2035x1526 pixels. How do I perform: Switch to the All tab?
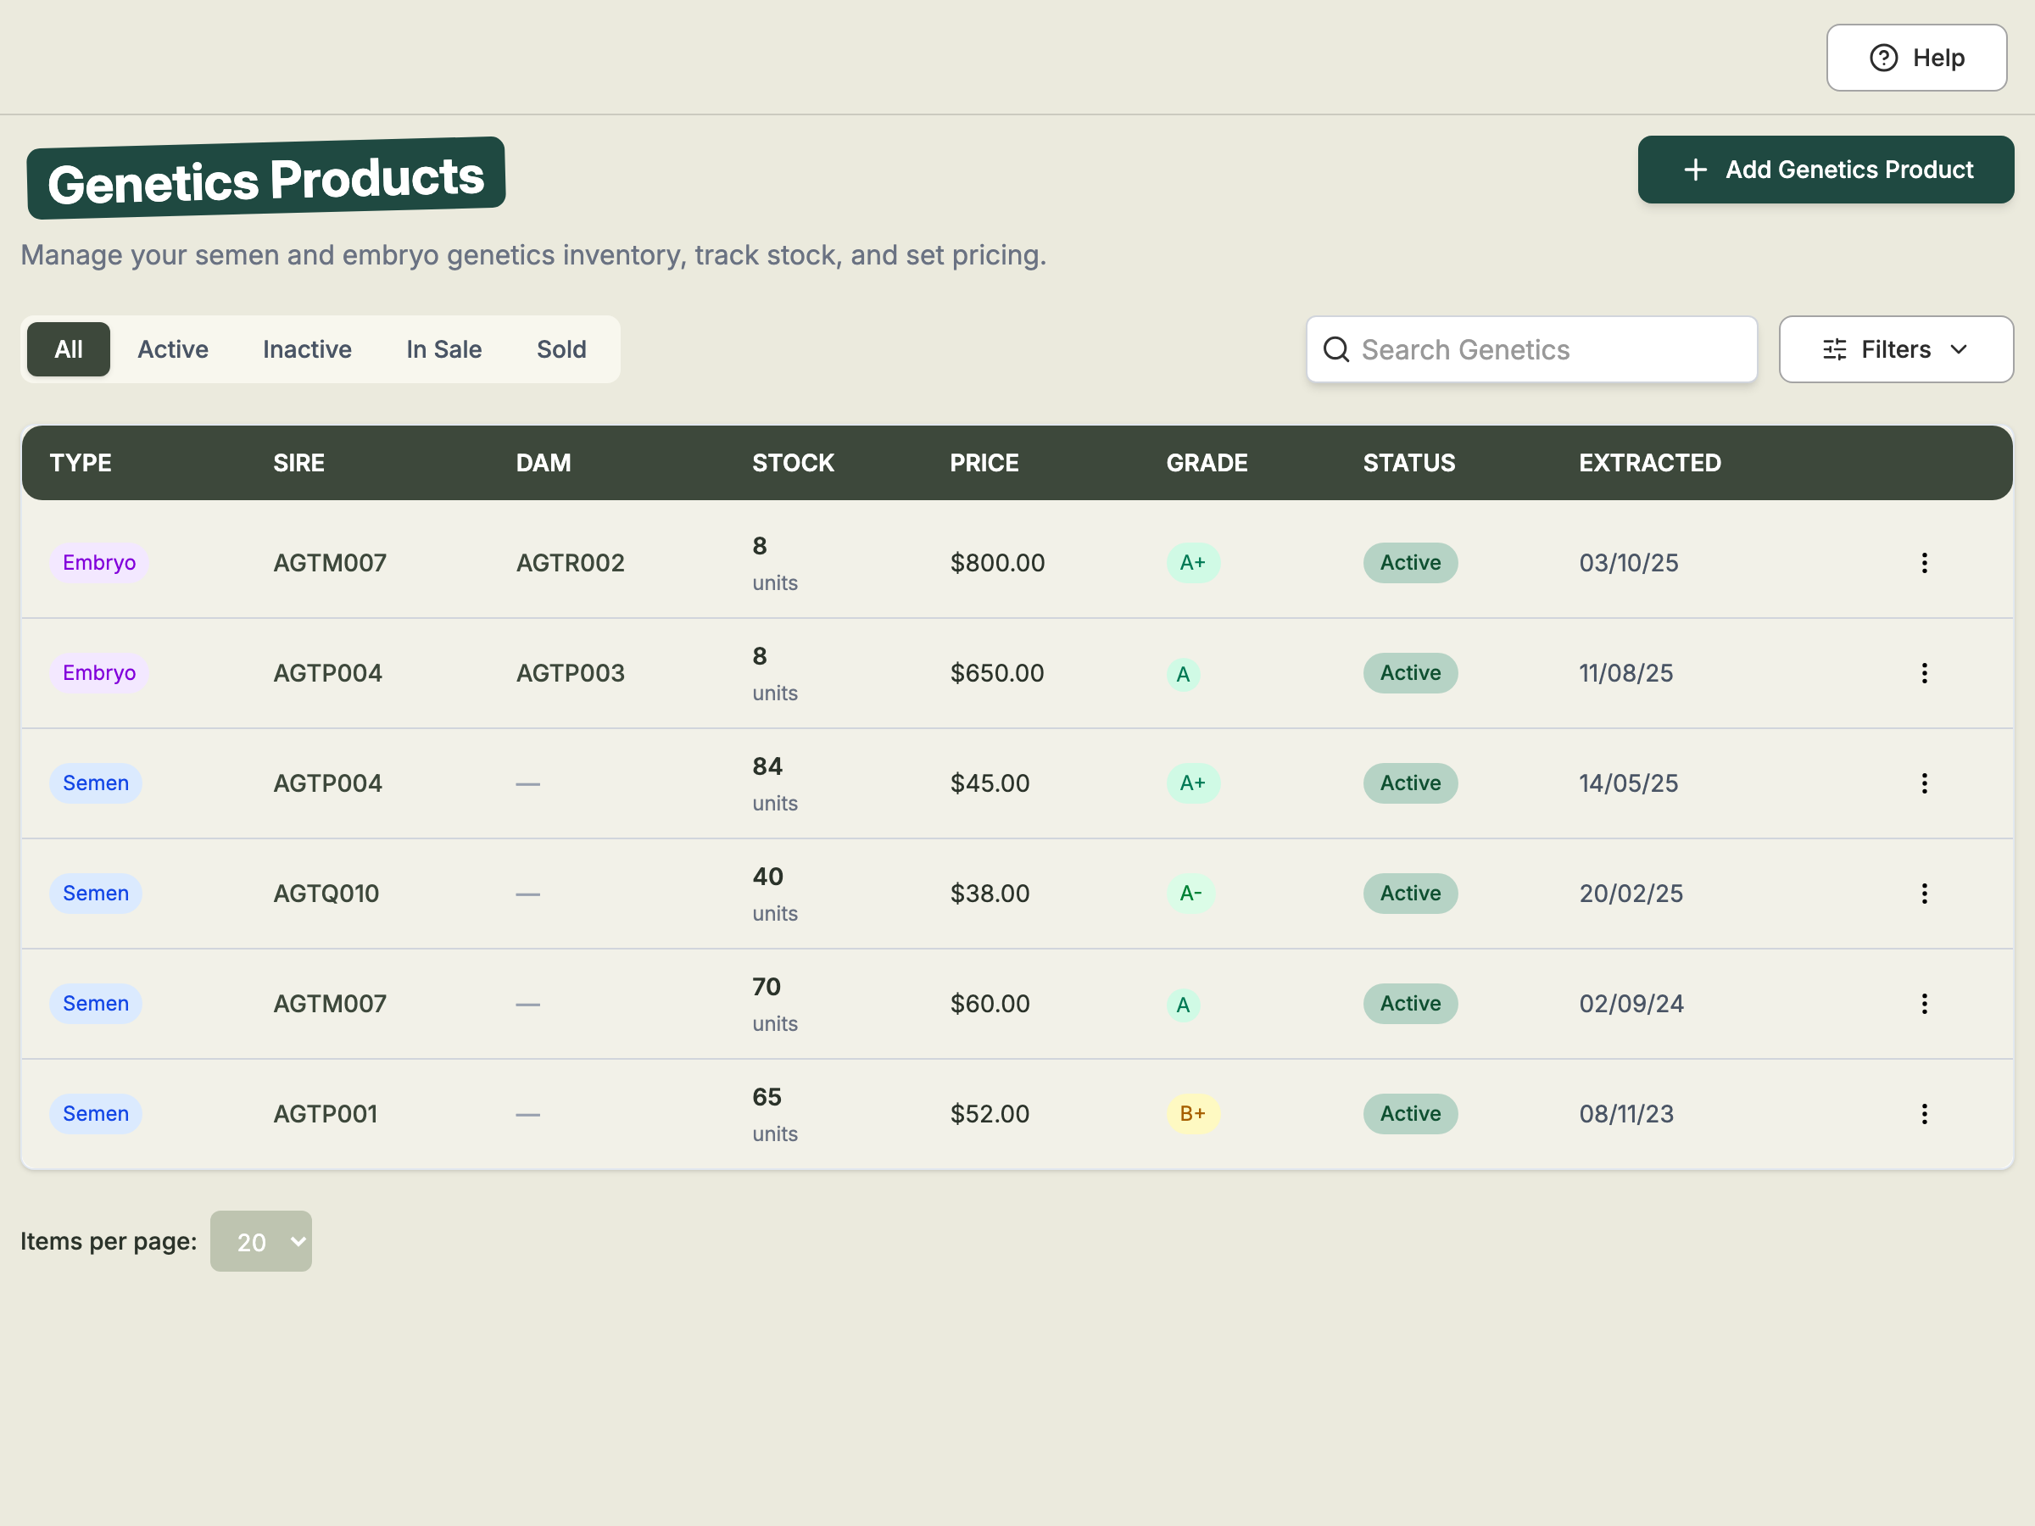(68, 349)
